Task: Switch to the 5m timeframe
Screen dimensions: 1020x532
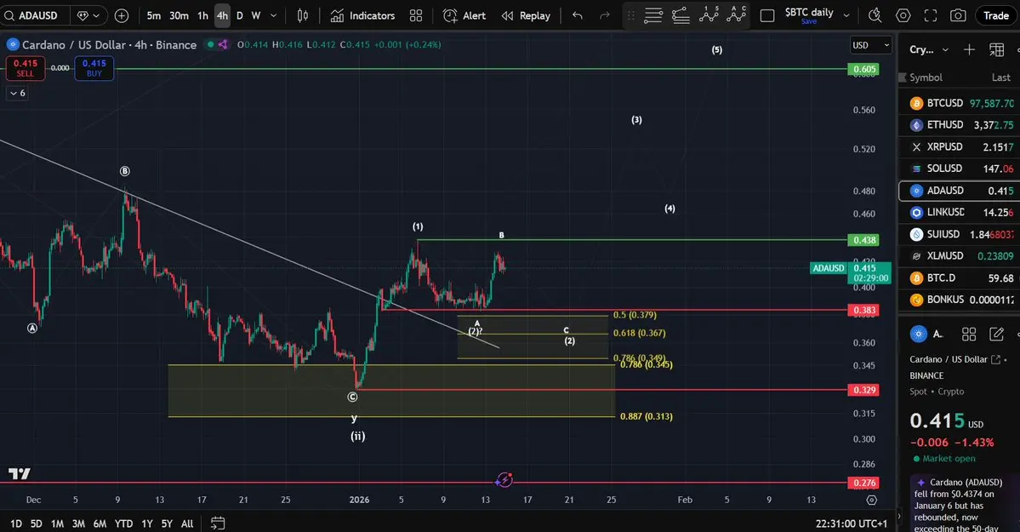Action: click(153, 15)
